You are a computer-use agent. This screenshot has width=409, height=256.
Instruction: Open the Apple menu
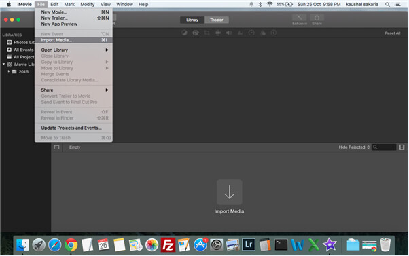(x=9, y=5)
